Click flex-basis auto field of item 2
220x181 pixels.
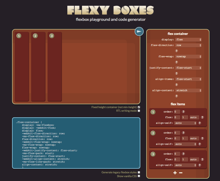[x=194, y=138]
